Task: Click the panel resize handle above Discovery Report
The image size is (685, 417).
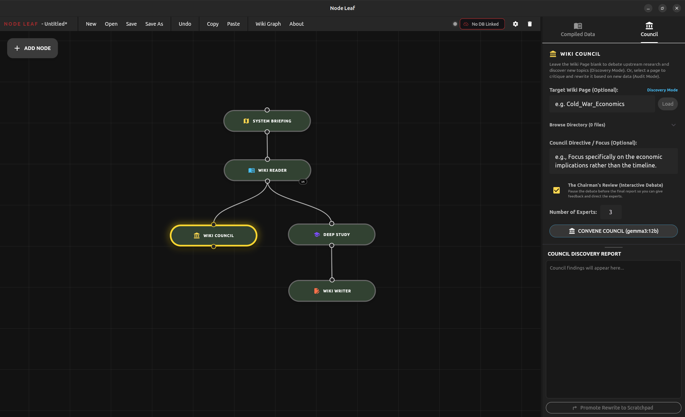Action: (613, 247)
